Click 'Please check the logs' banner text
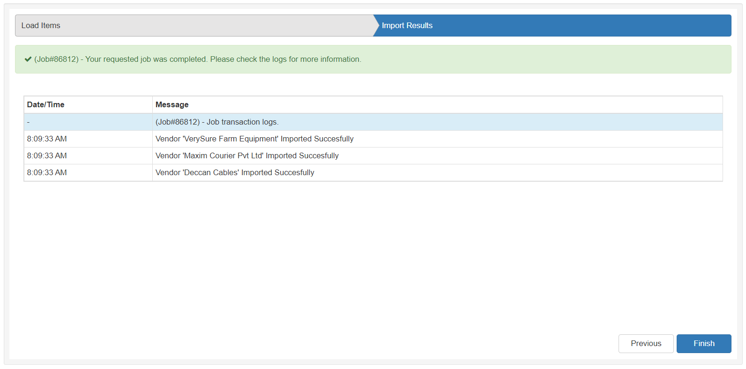The width and height of the screenshot is (746, 369). click(248, 59)
